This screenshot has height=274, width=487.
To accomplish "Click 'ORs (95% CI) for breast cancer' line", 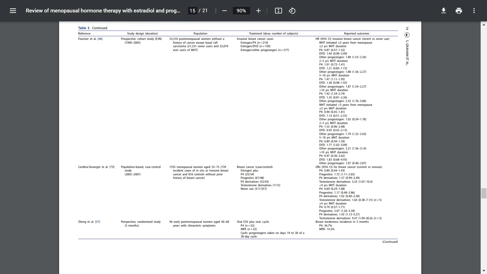I will pos(349,167).
